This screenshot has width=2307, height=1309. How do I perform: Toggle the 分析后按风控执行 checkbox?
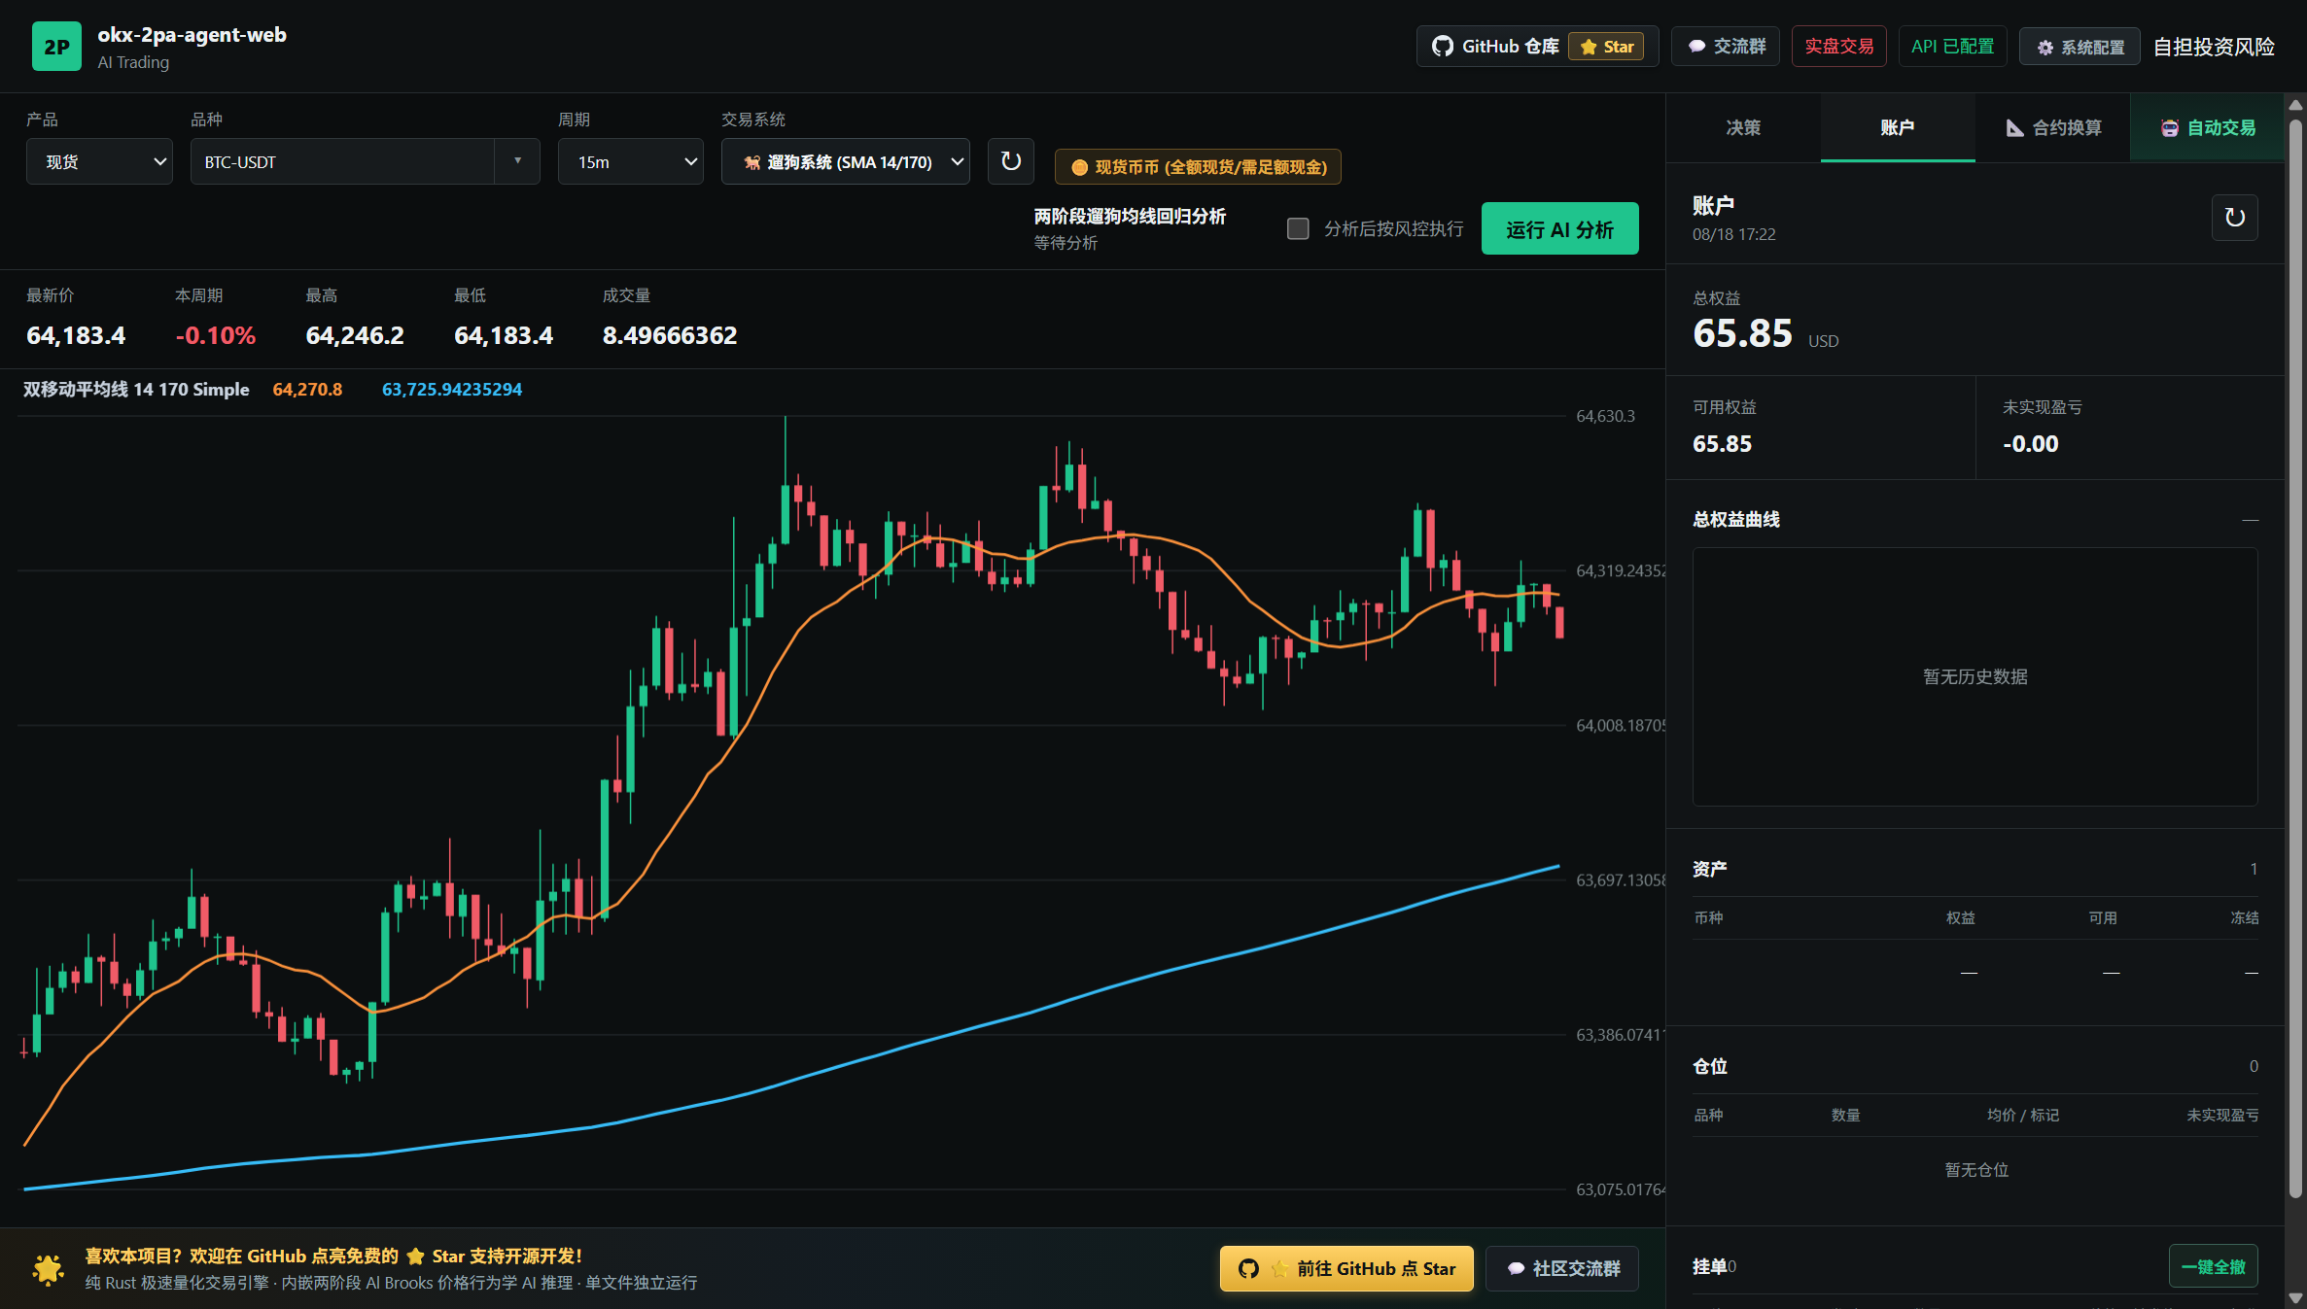coord(1298,228)
